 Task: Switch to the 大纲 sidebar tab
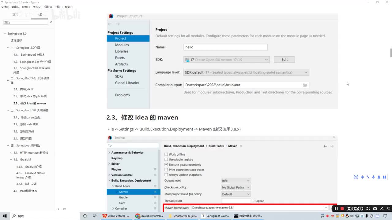coord(40,14)
